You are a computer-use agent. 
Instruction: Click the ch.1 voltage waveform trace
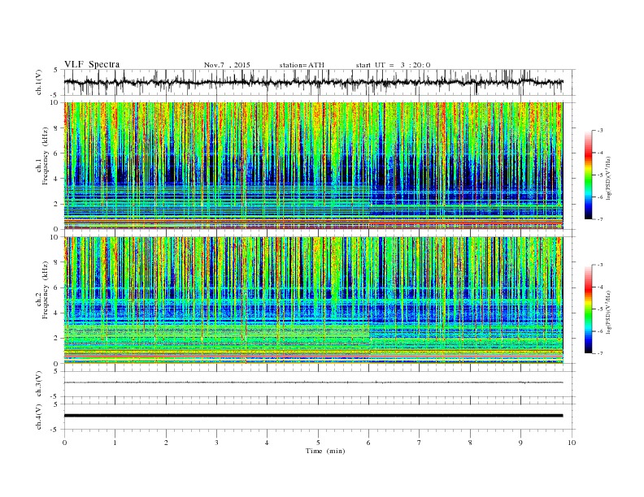pos(313,82)
